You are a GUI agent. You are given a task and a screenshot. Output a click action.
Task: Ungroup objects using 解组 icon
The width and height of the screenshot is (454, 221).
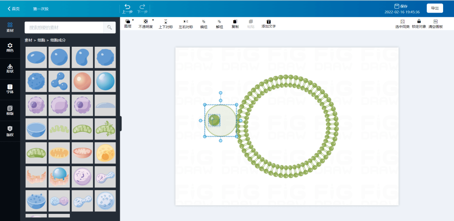click(x=219, y=21)
